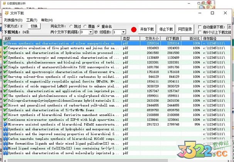Screen dimensions: 234x162
Task: Click pause icon of Mixed ligand complexes row
Action: [x=5, y=148]
